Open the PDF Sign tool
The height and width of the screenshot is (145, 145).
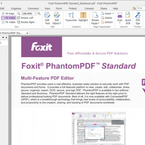click(138, 18)
